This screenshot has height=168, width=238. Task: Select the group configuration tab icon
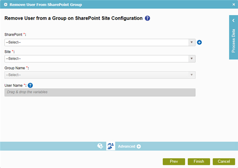(x=111, y=146)
